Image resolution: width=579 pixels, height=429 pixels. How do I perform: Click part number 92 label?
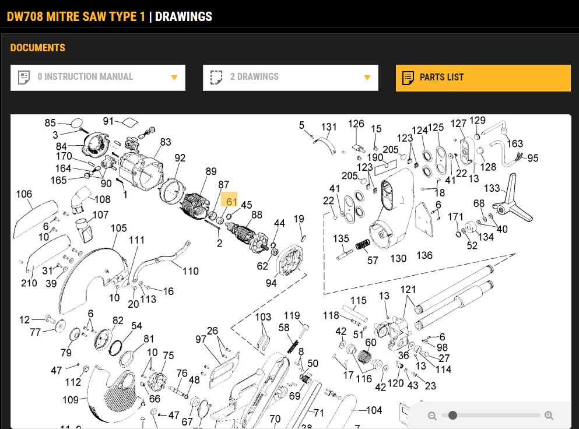[x=180, y=158]
